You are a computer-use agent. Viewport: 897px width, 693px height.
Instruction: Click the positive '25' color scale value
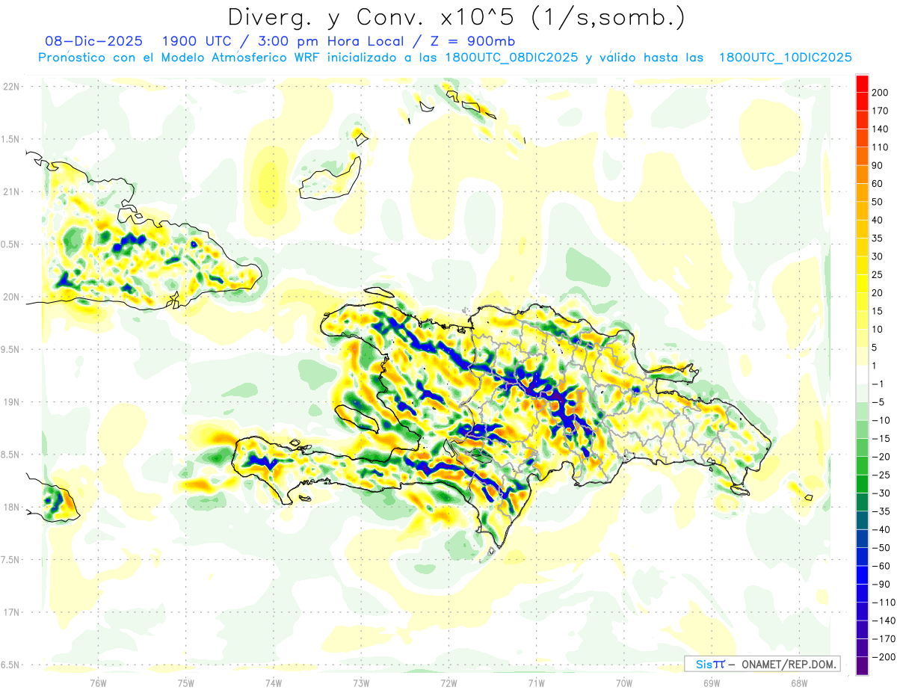878,274
